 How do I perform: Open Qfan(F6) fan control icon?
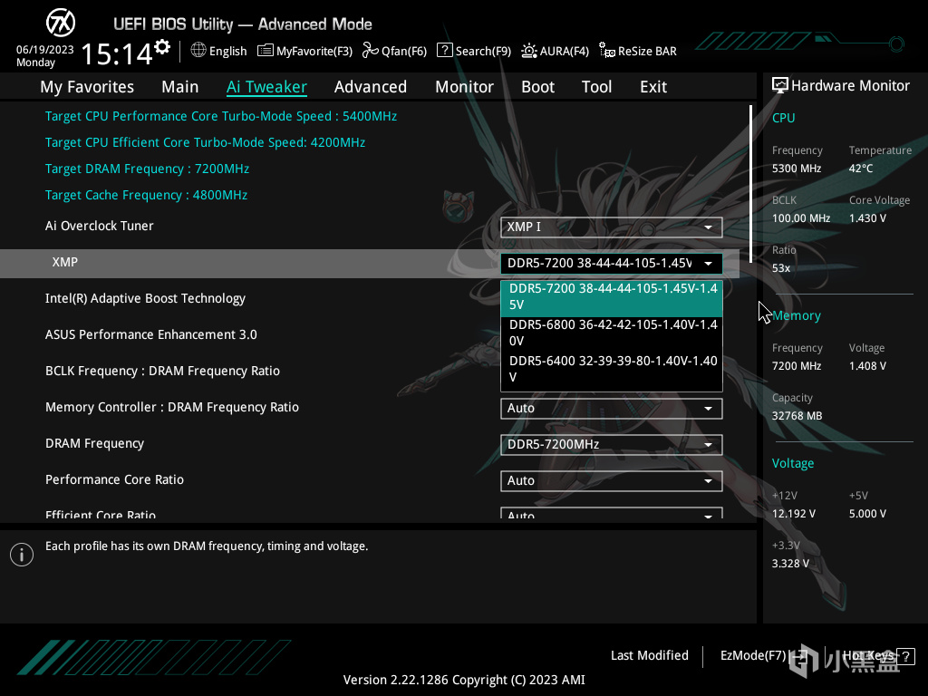coord(371,51)
